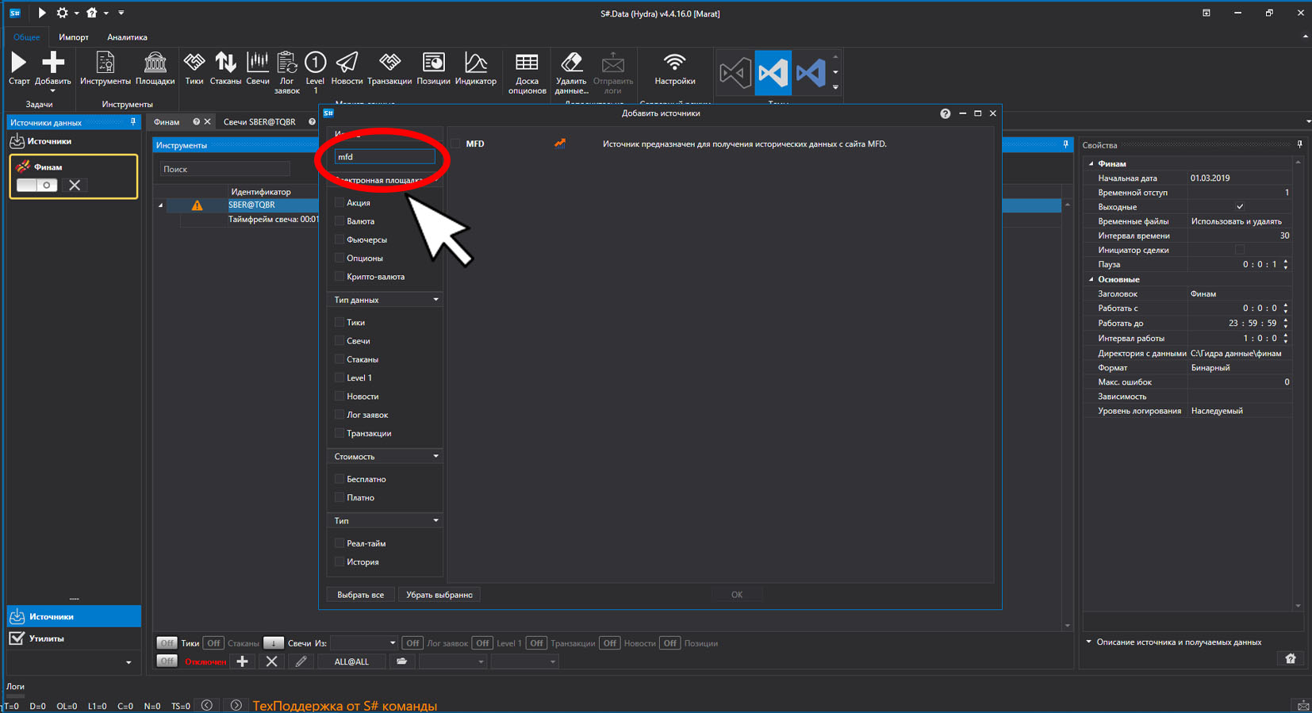Click the mfd search input field
Viewport: 1312px width, 713px height.
pyautogui.click(x=385, y=157)
